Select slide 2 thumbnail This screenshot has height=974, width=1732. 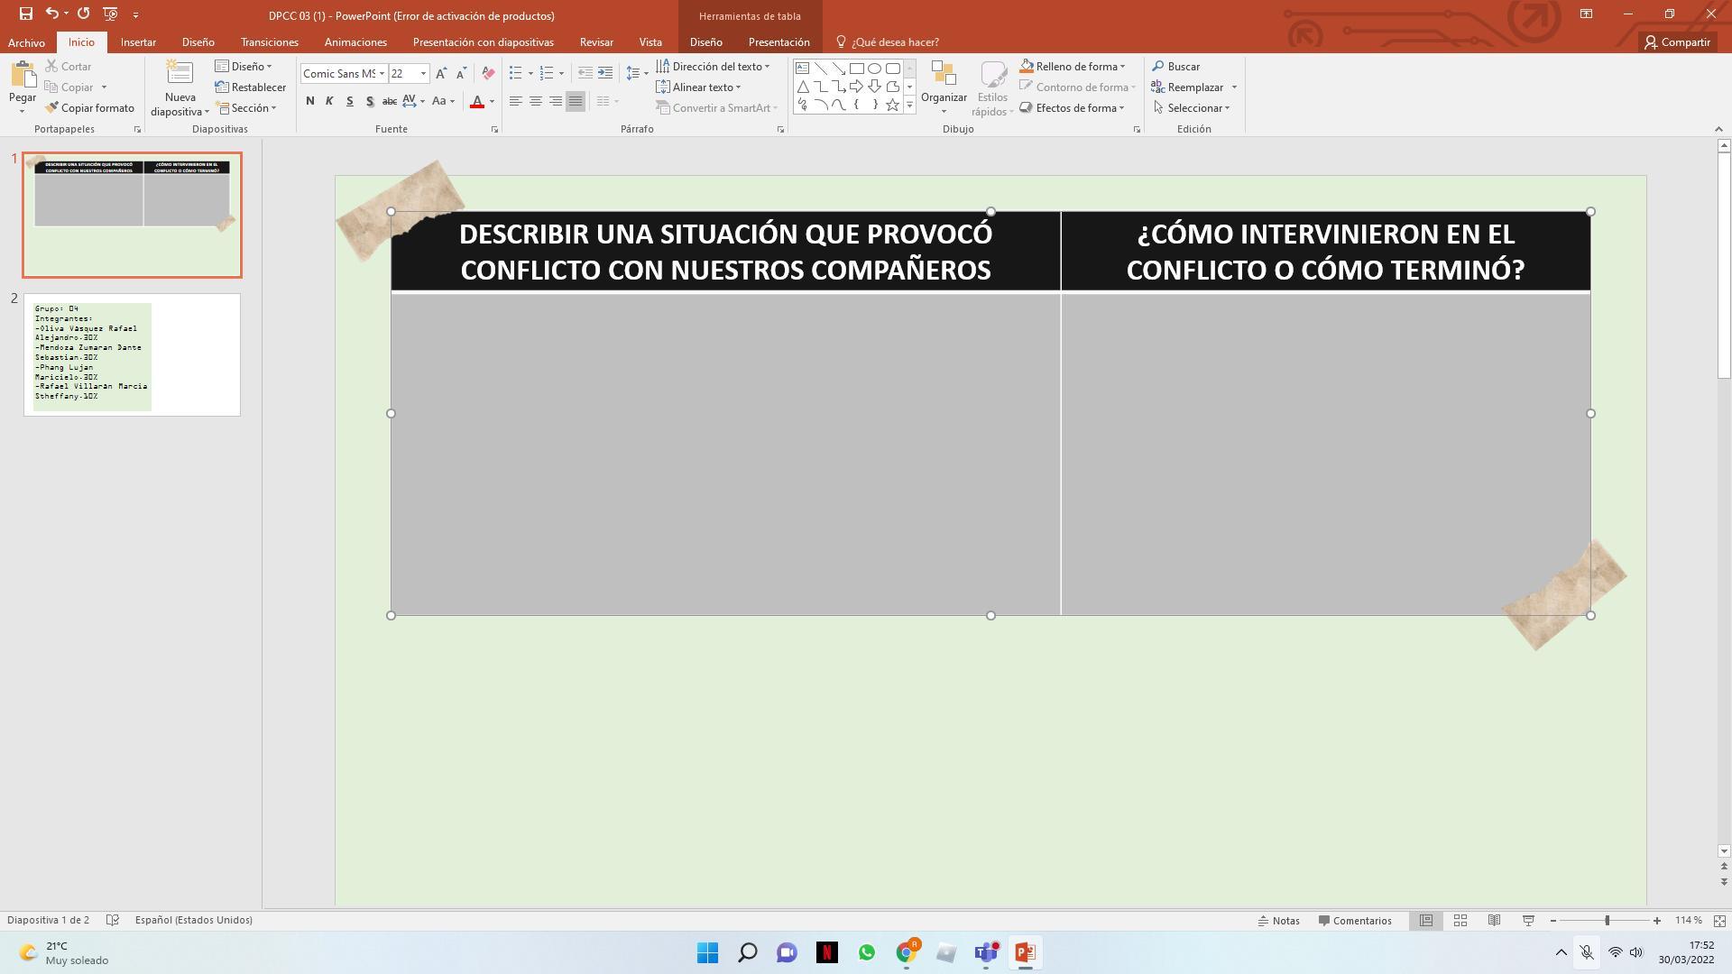click(132, 354)
